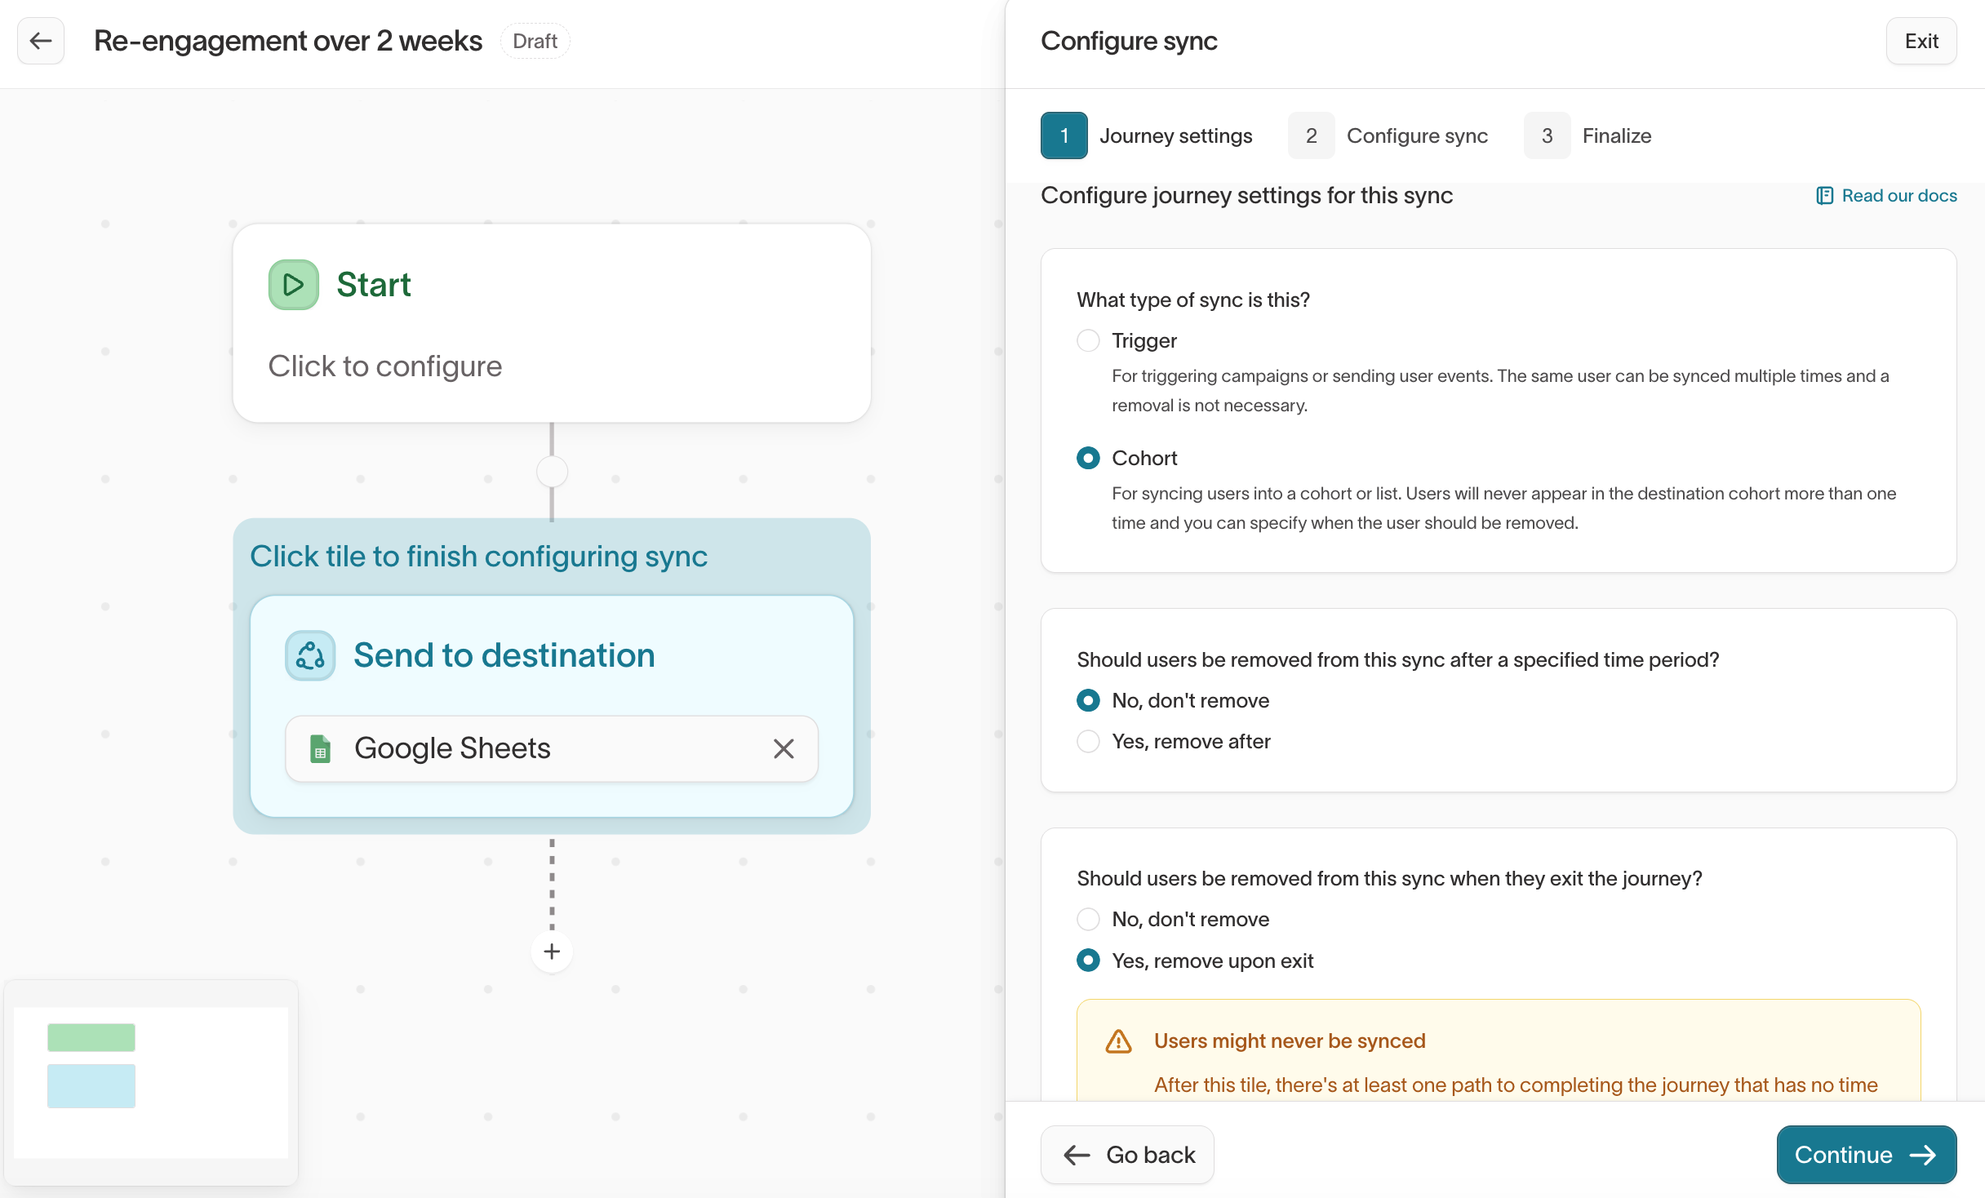Screen dimensions: 1985x1198
Task: Click the connector node between Start and sync tiles
Action: [552, 472]
